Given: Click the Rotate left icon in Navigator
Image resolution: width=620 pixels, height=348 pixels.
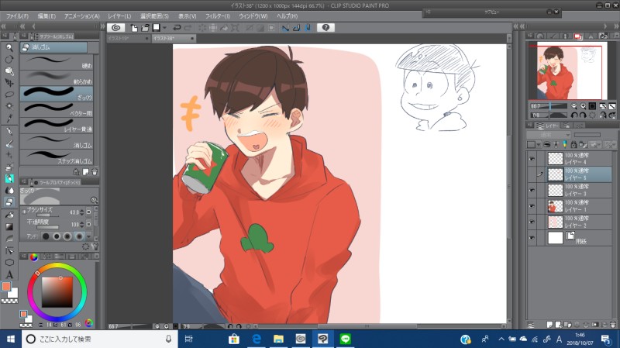Looking at the screenshot, I should [x=573, y=115].
